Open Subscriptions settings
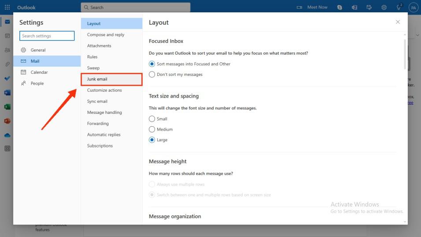Viewport: 421px width, 237px height. (x=112, y=146)
